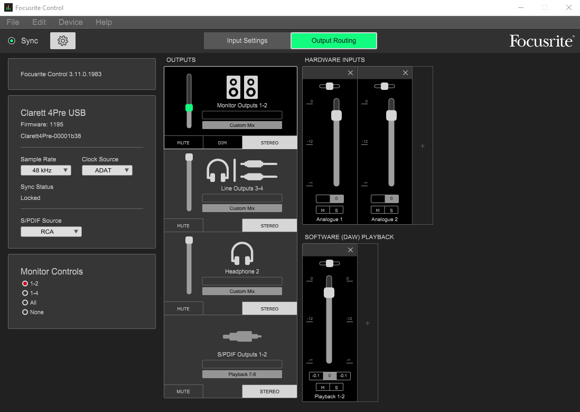The width and height of the screenshot is (580, 412).
Task: Open Custom Mix selector for Monitor Outputs 1-2
Action: (242, 125)
